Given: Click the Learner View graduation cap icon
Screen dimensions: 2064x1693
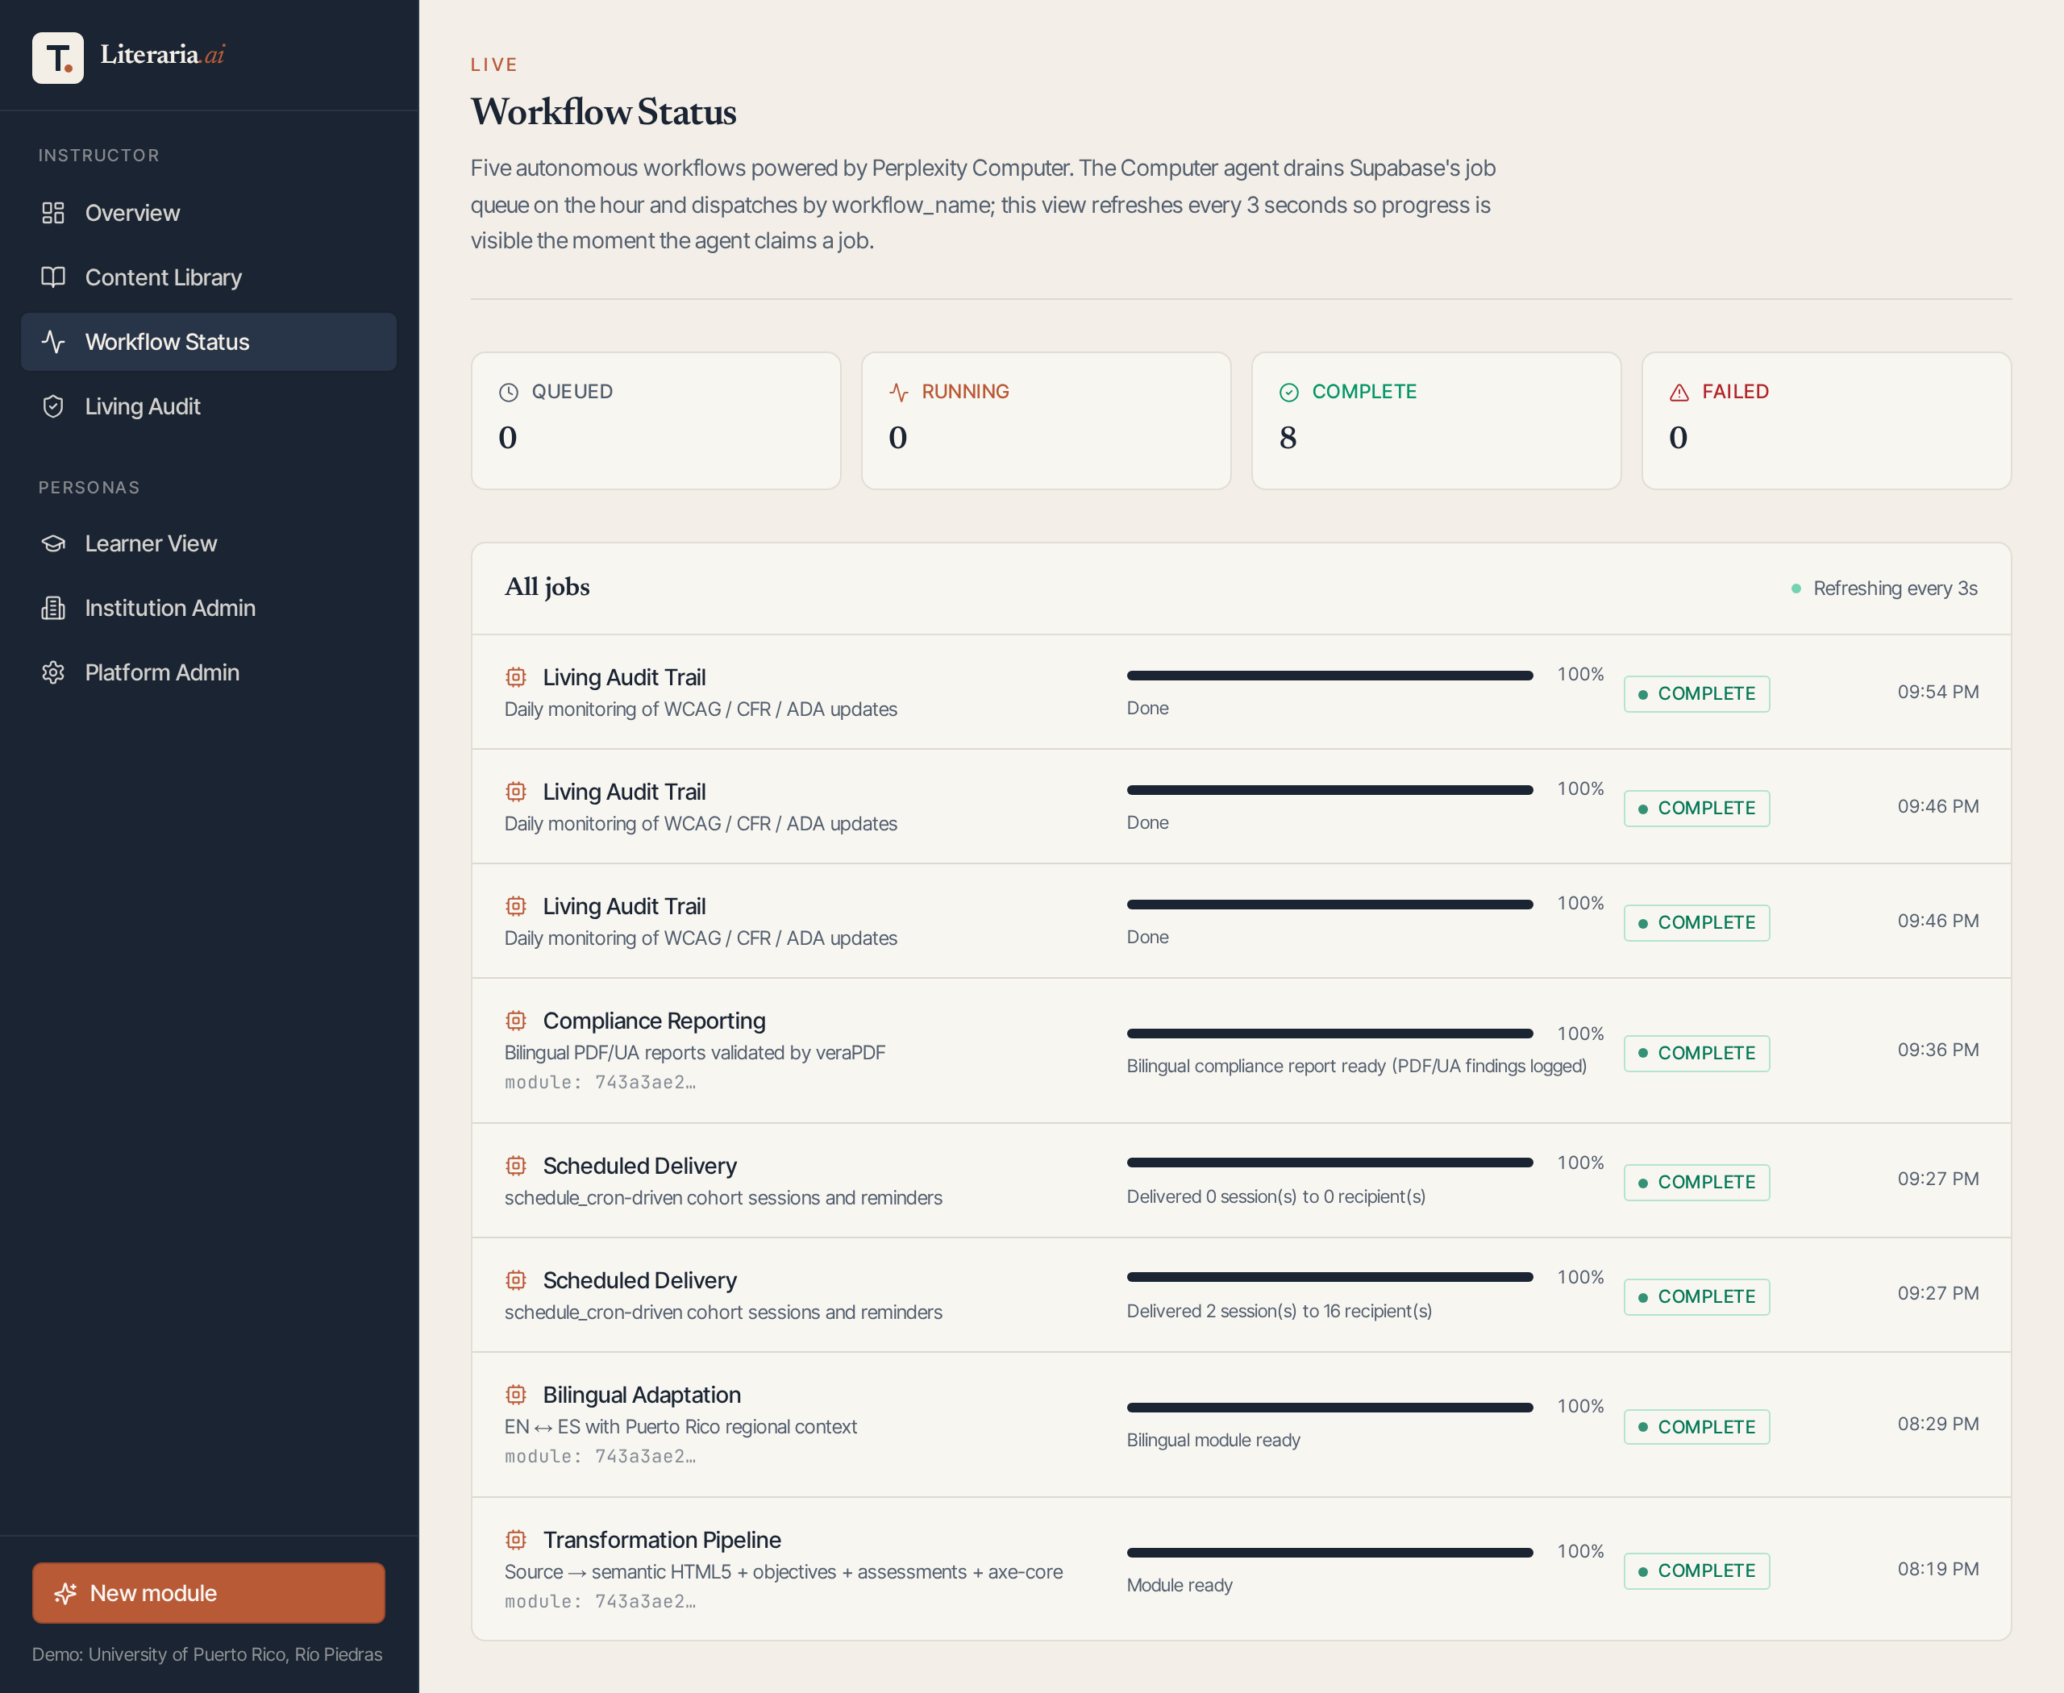Looking at the screenshot, I should tap(54, 543).
